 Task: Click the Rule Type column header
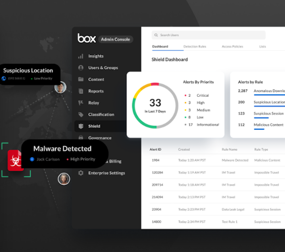point(261,149)
